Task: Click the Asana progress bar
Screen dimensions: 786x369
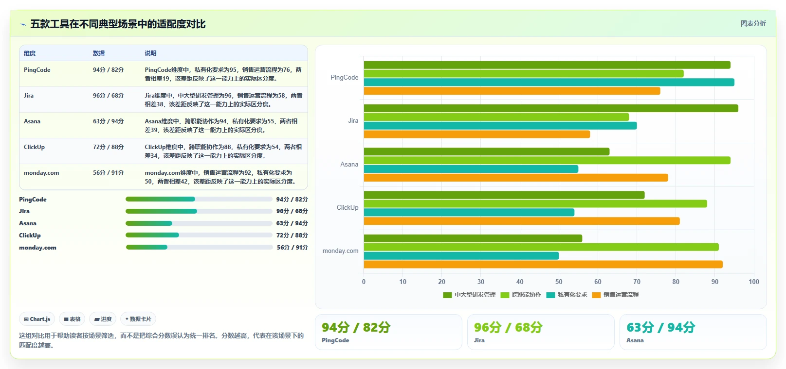Action: pos(199,223)
